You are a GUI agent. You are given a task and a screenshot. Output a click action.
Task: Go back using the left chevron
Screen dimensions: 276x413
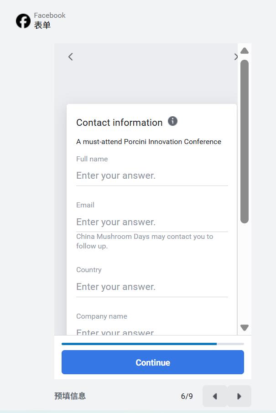click(x=71, y=57)
